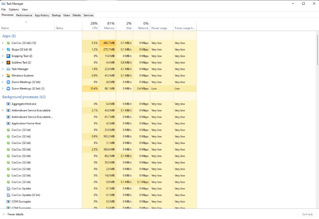Click the Zoom Meetings (32 bit) icon using 4.0 MB

click(8, 82)
